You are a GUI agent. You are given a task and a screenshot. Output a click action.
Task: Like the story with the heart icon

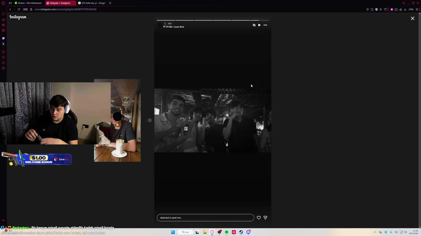tap(259, 218)
